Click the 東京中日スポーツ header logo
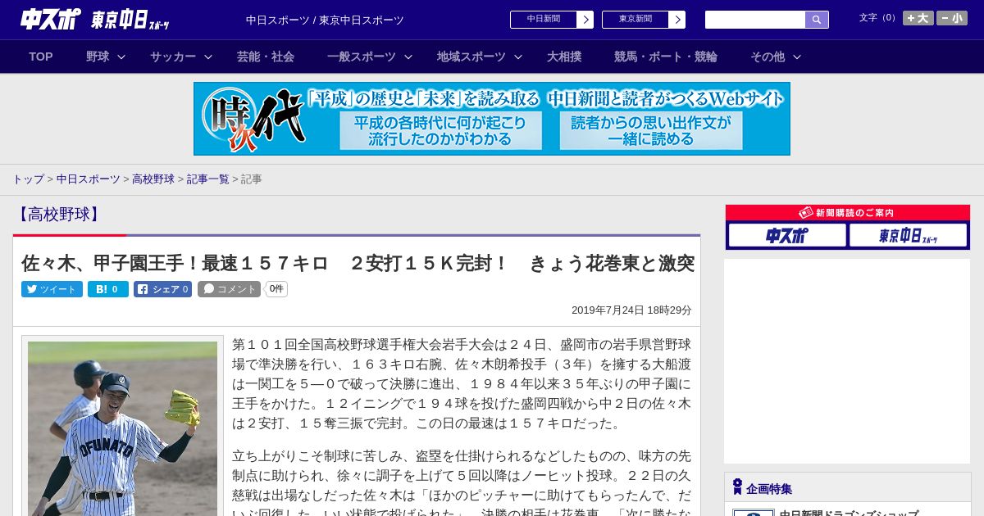This screenshot has width=984, height=516. point(130,20)
